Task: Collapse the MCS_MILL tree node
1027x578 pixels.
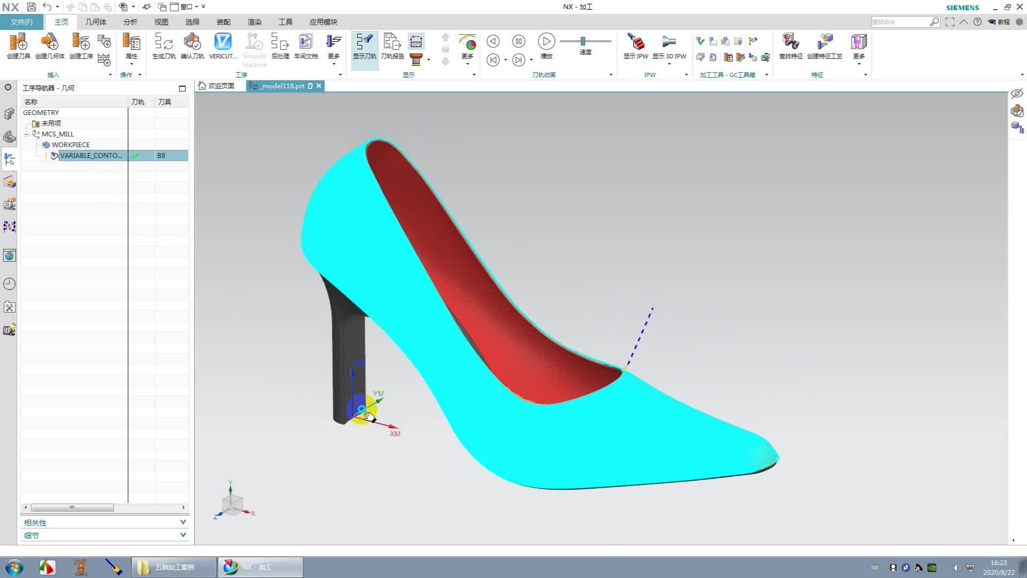Action: pos(26,134)
